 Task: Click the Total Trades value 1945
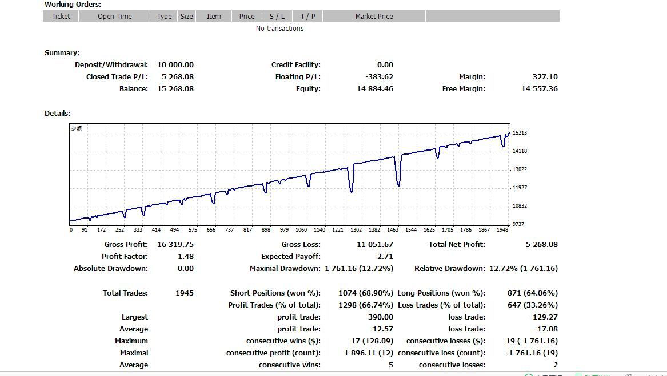tap(184, 293)
